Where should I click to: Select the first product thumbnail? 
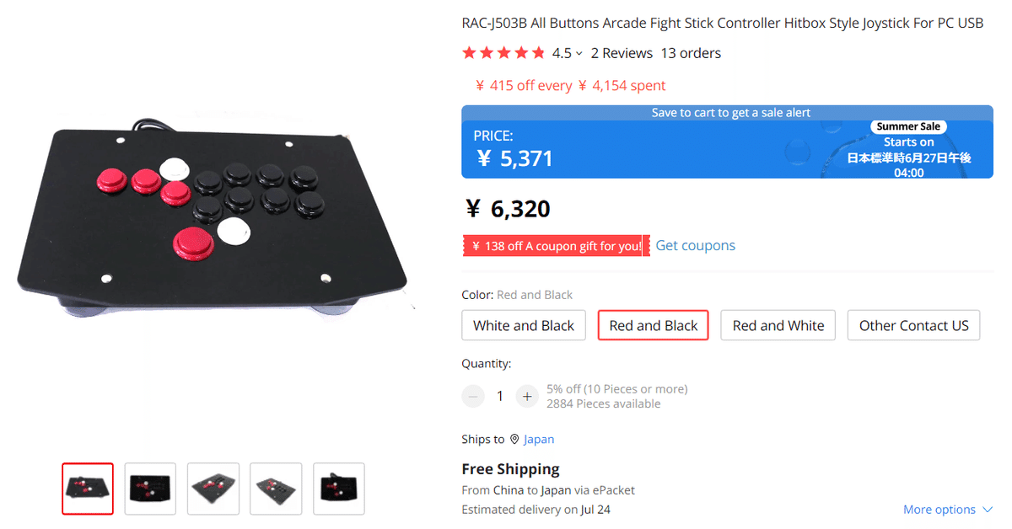(88, 489)
